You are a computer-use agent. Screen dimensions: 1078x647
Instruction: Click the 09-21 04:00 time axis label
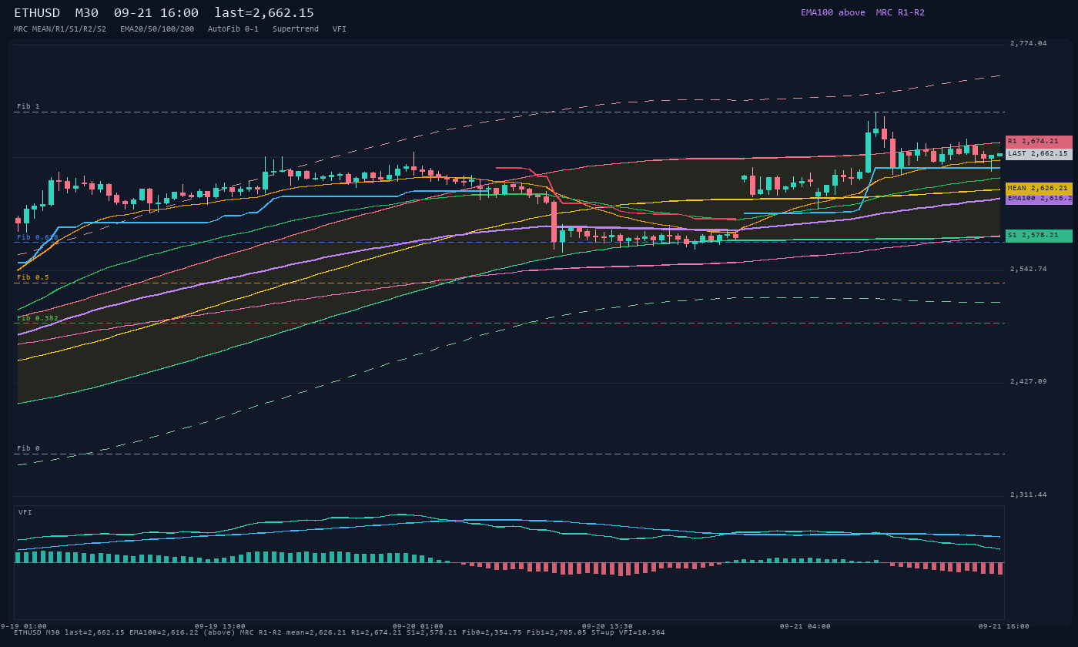click(x=805, y=626)
